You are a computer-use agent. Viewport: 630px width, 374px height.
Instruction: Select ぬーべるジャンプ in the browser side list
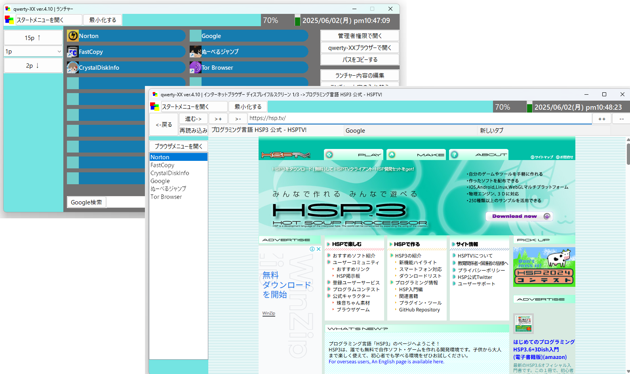[179, 189]
